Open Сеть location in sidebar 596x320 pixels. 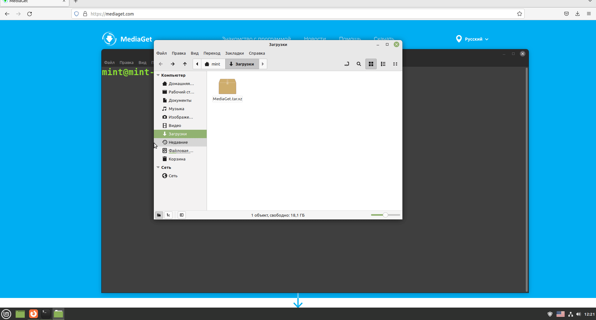pos(180,176)
